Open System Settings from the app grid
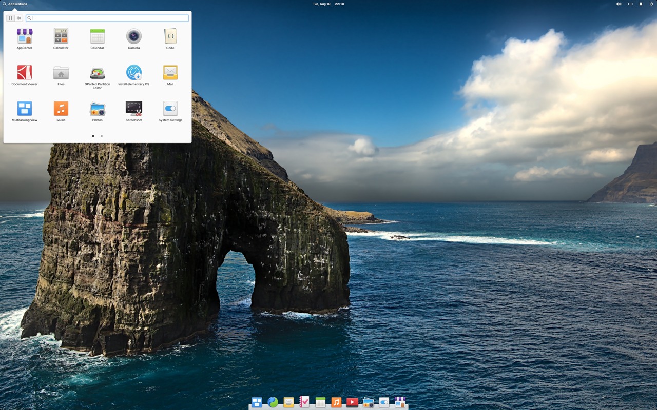657x410 pixels. [170, 109]
